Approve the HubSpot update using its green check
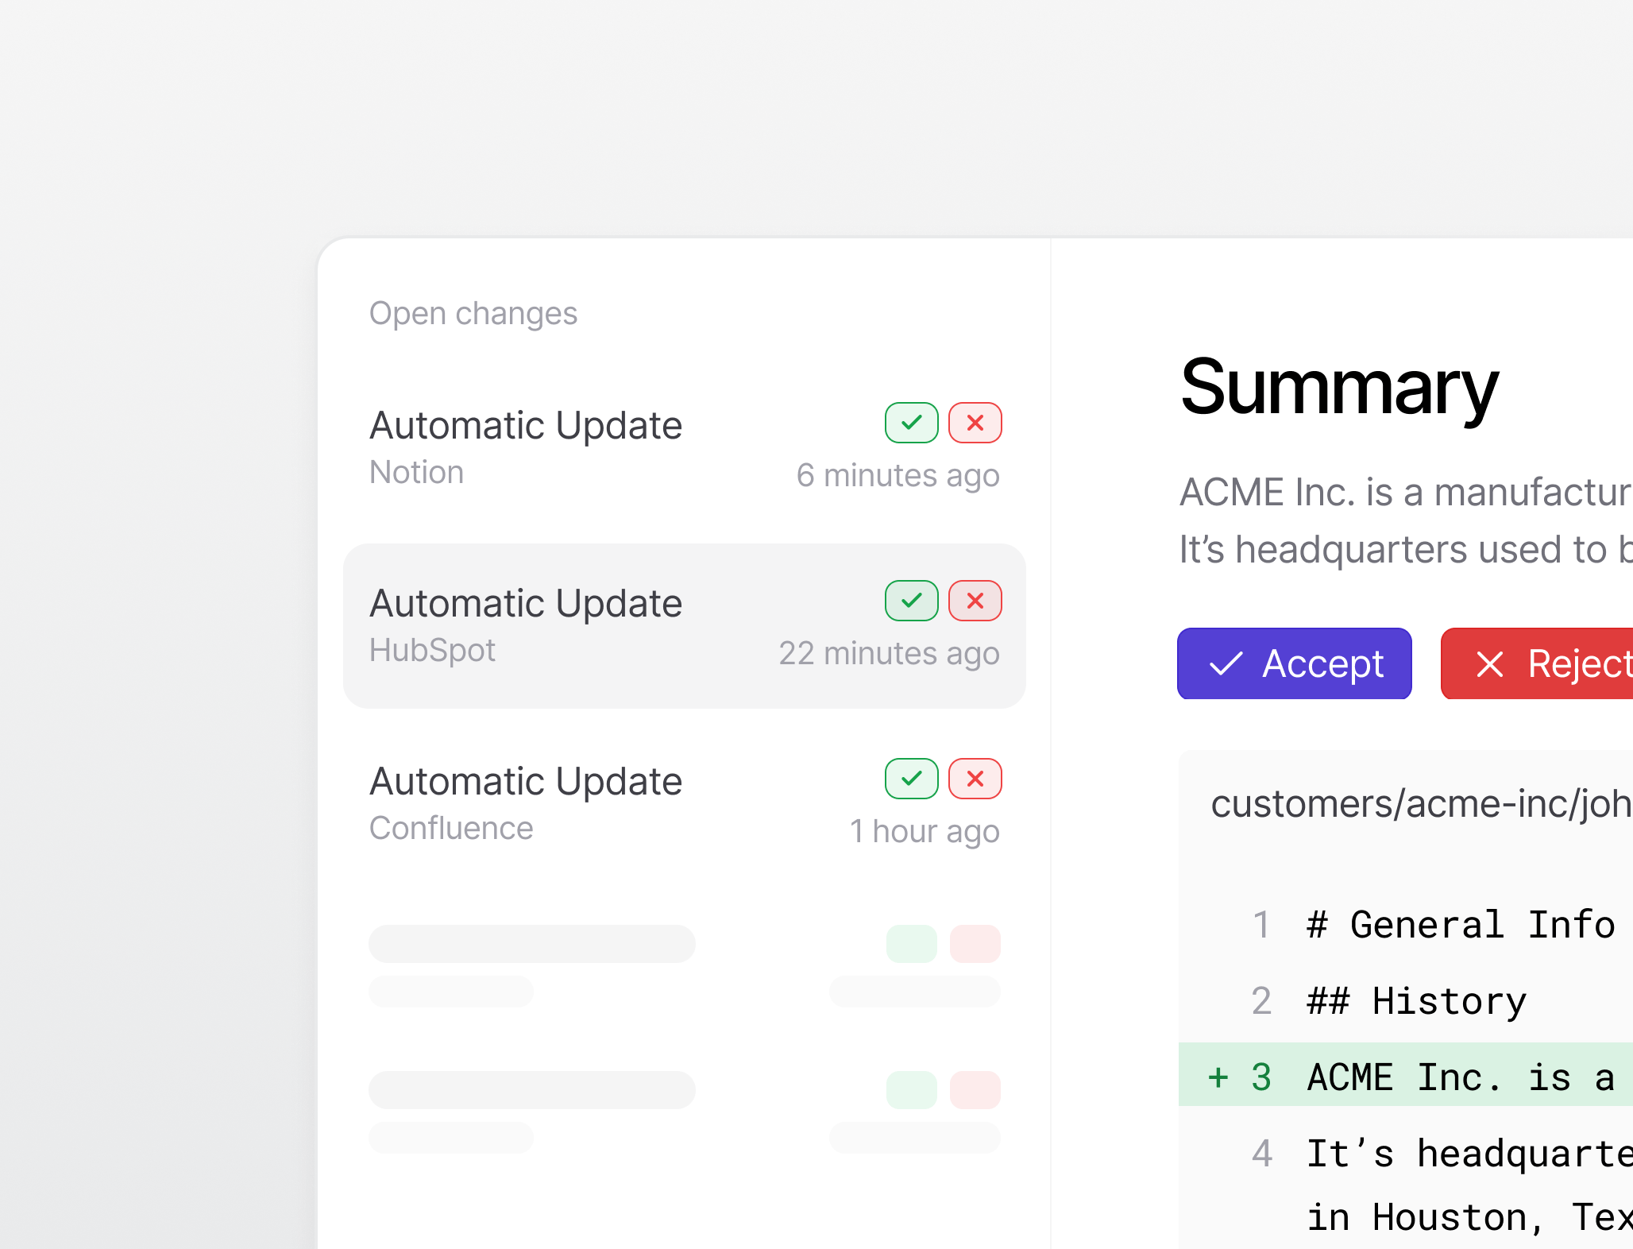1633x1249 pixels. tap(911, 601)
